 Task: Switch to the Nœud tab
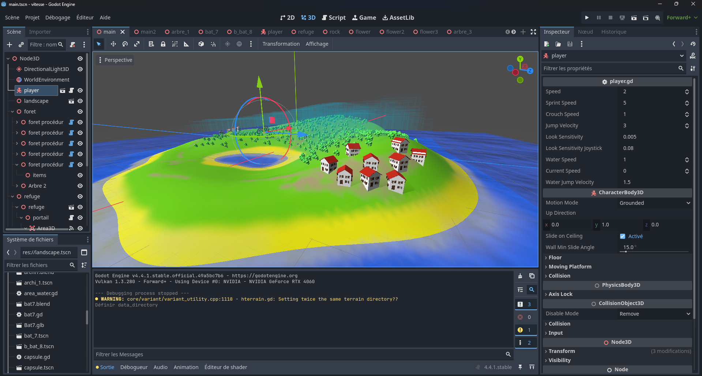[585, 32]
